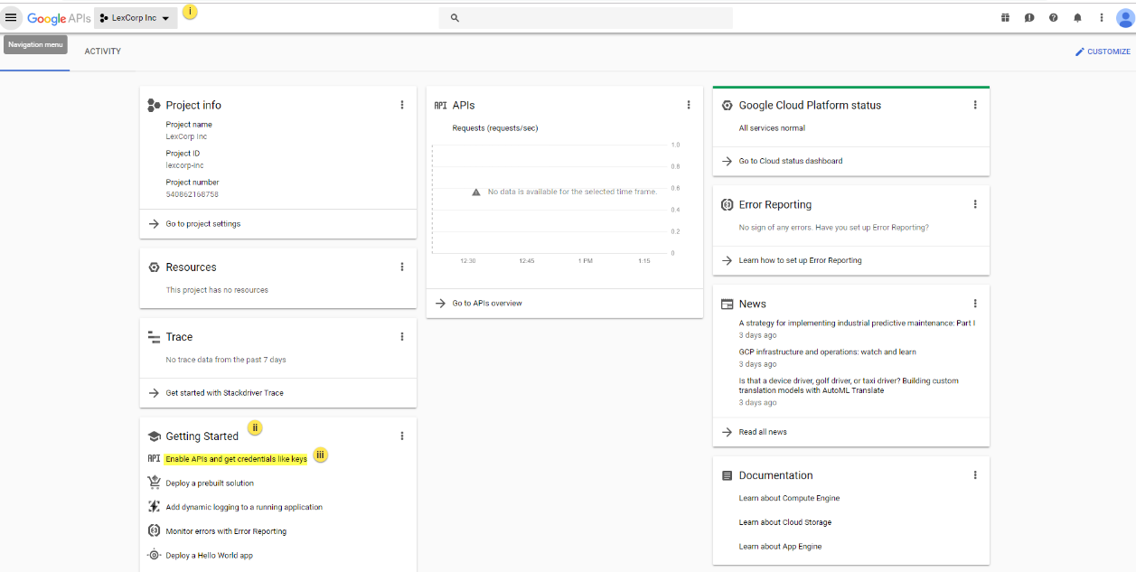Viewport: 1136px width, 572px height.
Task: Open the help question mark icon
Action: click(1053, 18)
